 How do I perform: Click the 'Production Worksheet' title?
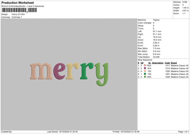tap(18, 3)
